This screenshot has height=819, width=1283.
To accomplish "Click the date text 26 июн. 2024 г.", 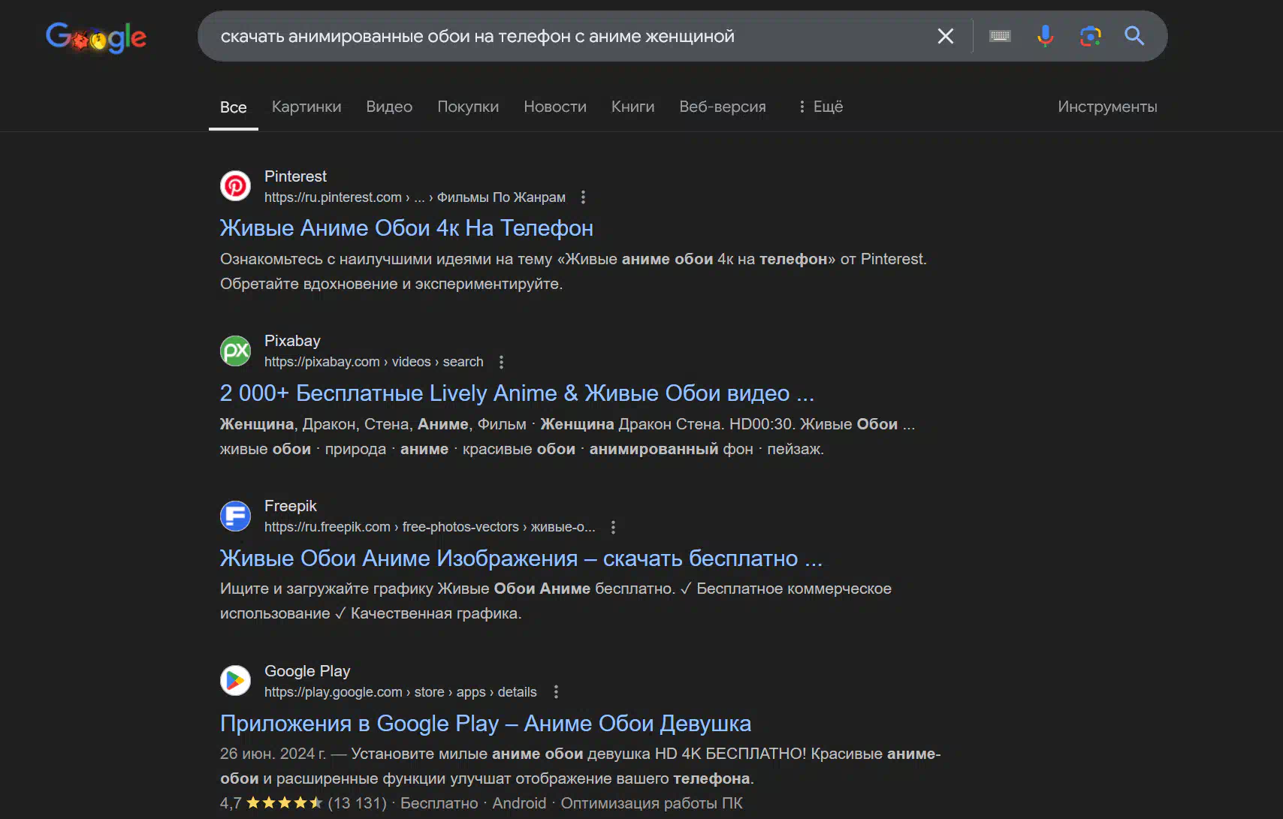I will pyautogui.click(x=273, y=754).
